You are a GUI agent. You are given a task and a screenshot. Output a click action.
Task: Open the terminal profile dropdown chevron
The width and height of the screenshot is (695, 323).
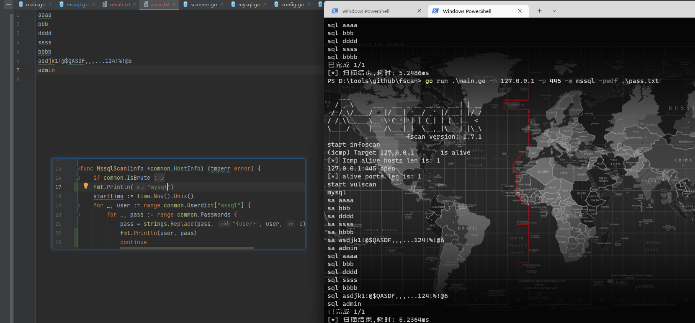click(x=554, y=11)
